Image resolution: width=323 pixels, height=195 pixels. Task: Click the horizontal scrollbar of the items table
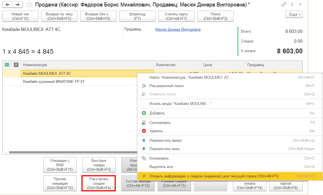(73, 152)
